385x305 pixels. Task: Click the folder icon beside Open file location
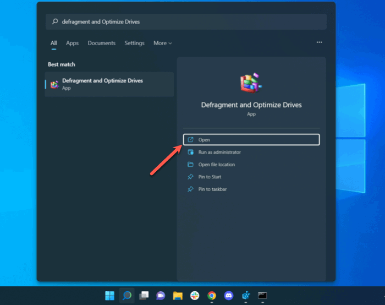pos(190,165)
